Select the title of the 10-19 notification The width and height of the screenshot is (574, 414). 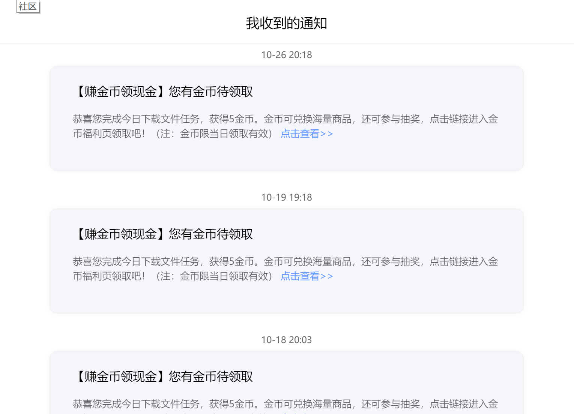point(163,234)
